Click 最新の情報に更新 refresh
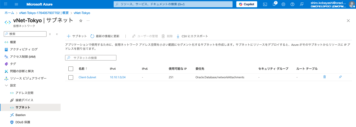This screenshot has height=127, width=356. click(x=105, y=36)
